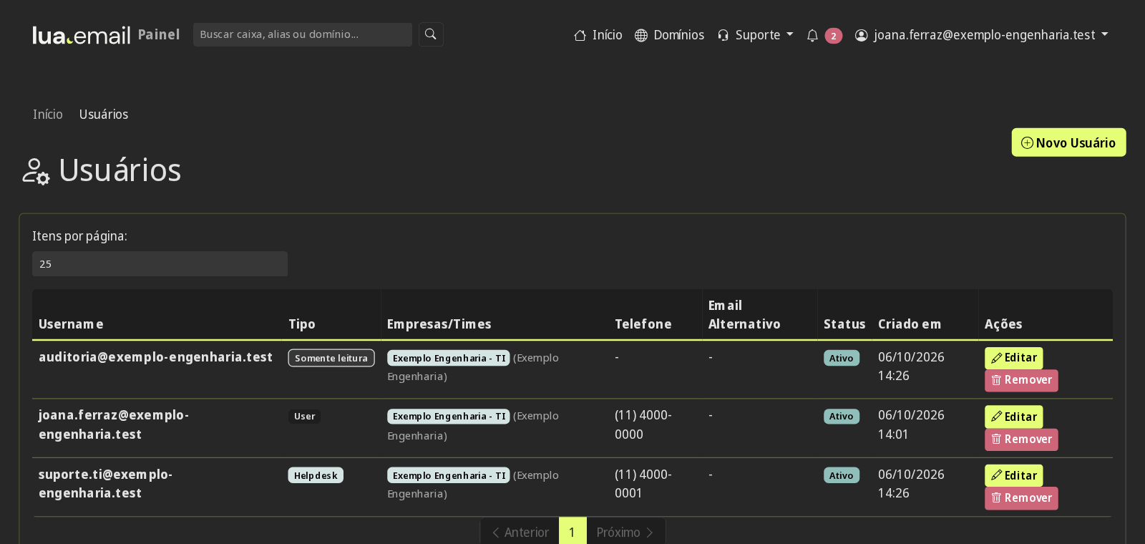Remove the joana.ferraz user row
The width and height of the screenshot is (1145, 544).
click(1021, 439)
